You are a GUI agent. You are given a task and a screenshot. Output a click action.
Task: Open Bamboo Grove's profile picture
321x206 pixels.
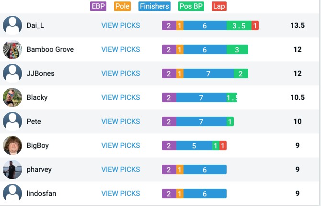pos(12,49)
